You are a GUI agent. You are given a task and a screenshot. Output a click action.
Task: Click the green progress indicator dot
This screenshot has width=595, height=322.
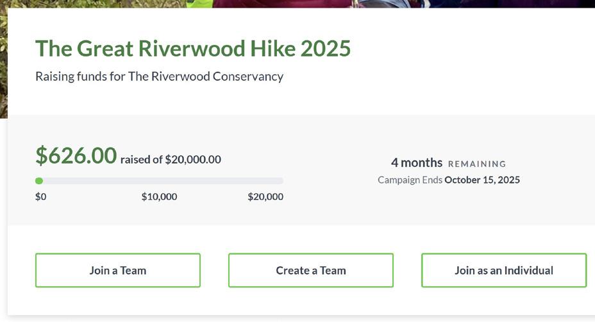point(39,181)
